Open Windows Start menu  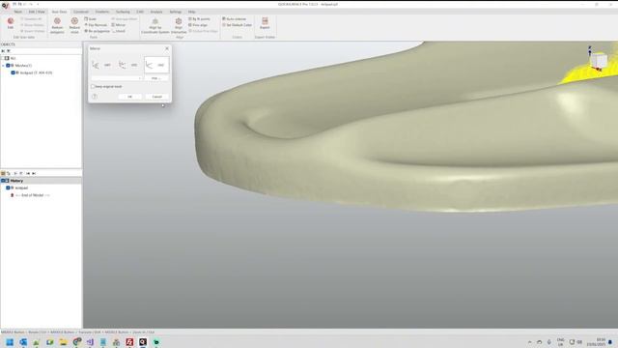(x=10, y=342)
